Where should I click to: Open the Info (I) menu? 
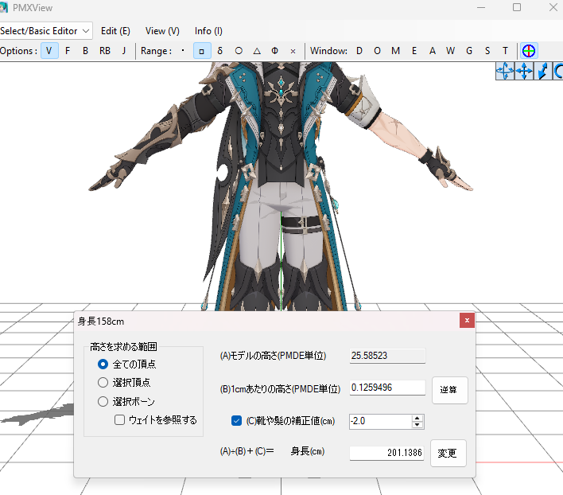(208, 31)
